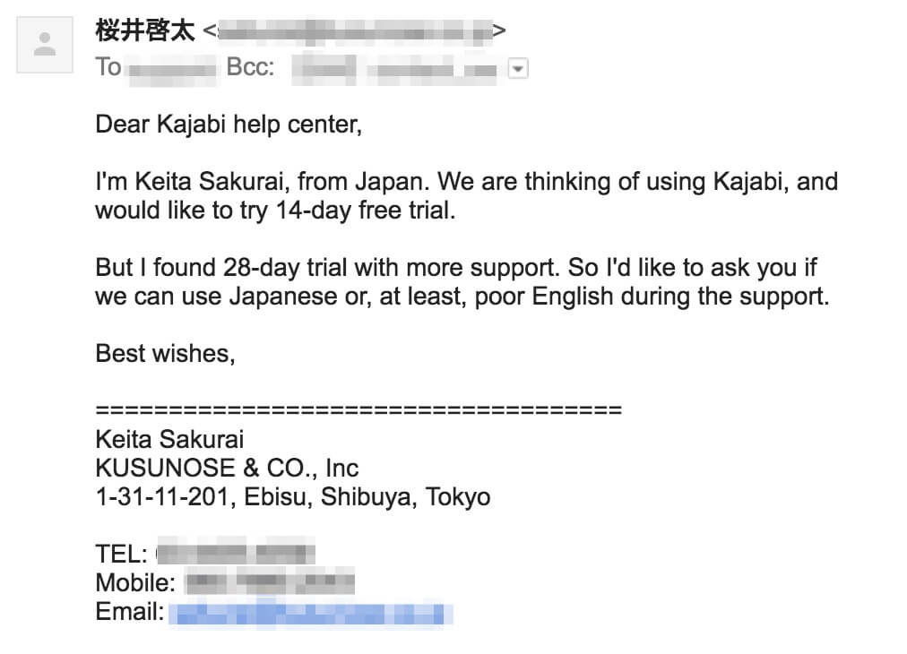Click the "Bcc:" label in header
Viewport: 907px width, 654px height.
point(250,67)
